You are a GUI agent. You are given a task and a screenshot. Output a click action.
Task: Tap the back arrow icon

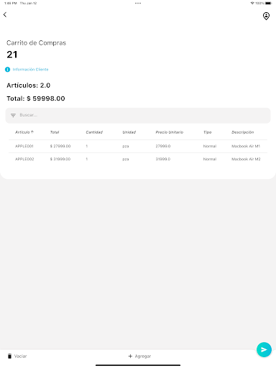5,14
